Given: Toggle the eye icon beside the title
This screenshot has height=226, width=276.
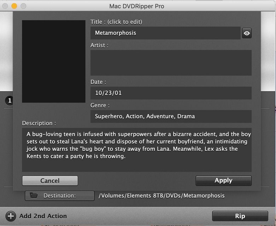Looking at the screenshot, I should pyautogui.click(x=247, y=33).
